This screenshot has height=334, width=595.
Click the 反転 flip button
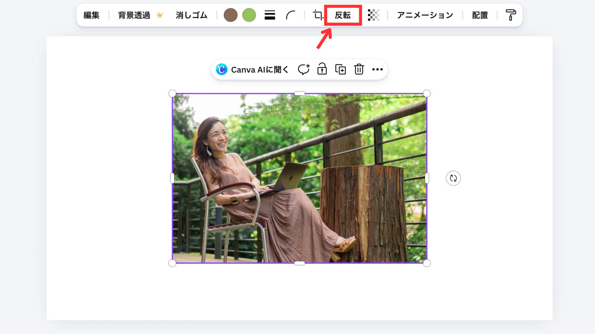point(343,15)
